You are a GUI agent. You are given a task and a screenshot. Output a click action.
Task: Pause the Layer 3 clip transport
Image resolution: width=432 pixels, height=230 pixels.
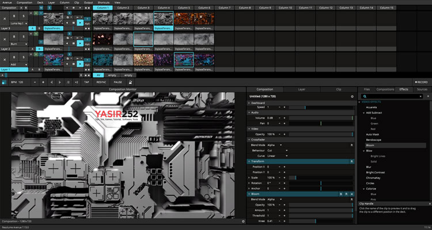point(74,22)
